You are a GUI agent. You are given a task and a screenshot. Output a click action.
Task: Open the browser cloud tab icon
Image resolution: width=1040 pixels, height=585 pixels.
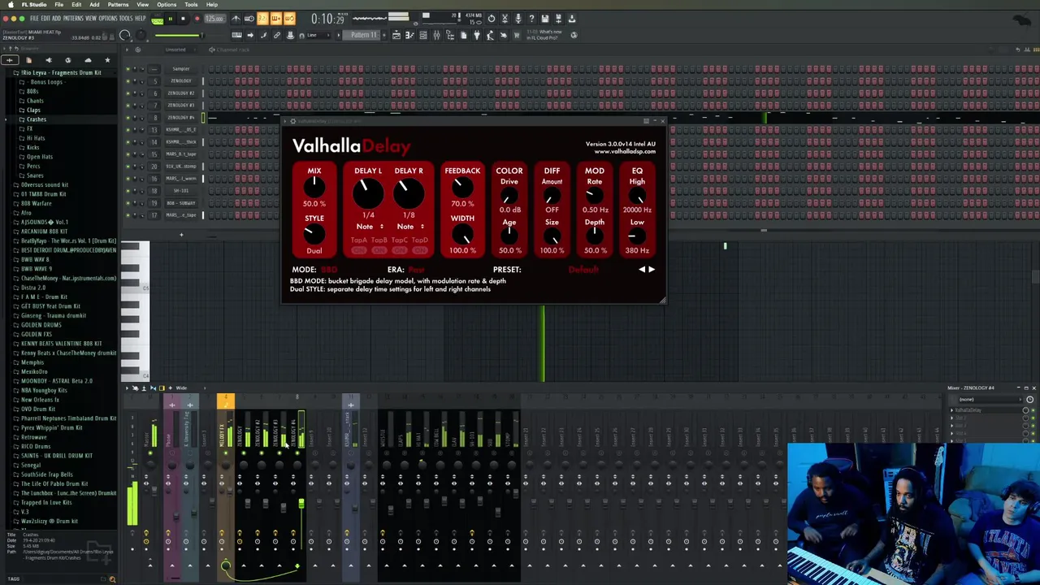[x=88, y=60]
